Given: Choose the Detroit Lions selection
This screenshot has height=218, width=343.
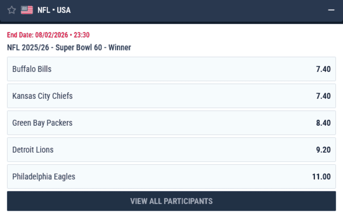Looking at the screenshot, I should tap(33, 150).
